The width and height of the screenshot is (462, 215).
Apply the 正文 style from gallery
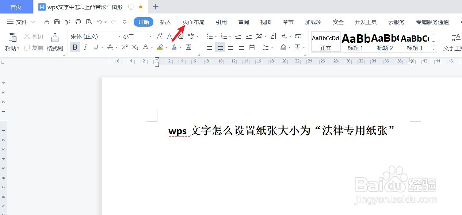[326, 42]
